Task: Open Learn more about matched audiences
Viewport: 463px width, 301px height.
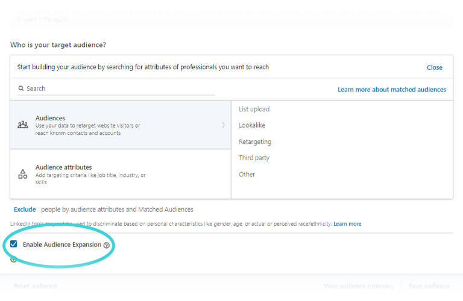Action: (392, 89)
